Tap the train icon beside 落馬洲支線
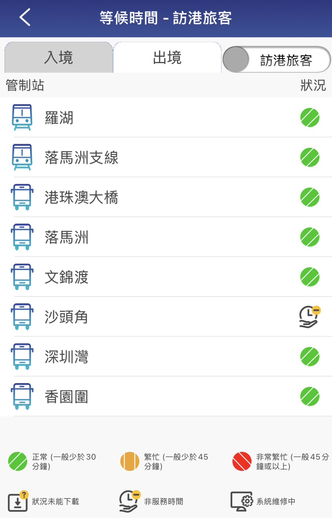The image size is (332, 518). coord(22,157)
